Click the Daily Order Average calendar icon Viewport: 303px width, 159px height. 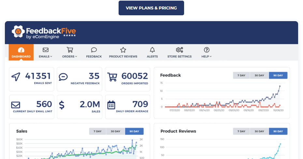(x=111, y=105)
